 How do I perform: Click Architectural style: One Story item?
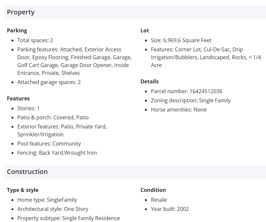pyautogui.click(x=53, y=209)
